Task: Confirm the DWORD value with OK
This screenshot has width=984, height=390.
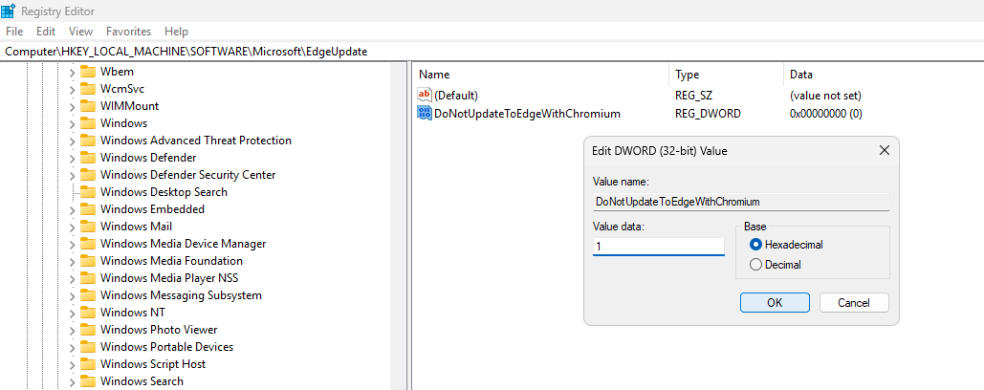Action: pyautogui.click(x=775, y=302)
